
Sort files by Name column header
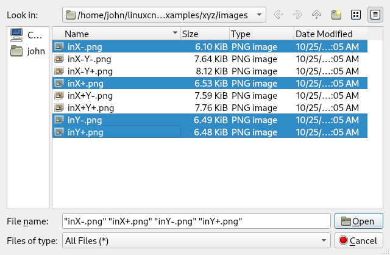coord(116,34)
